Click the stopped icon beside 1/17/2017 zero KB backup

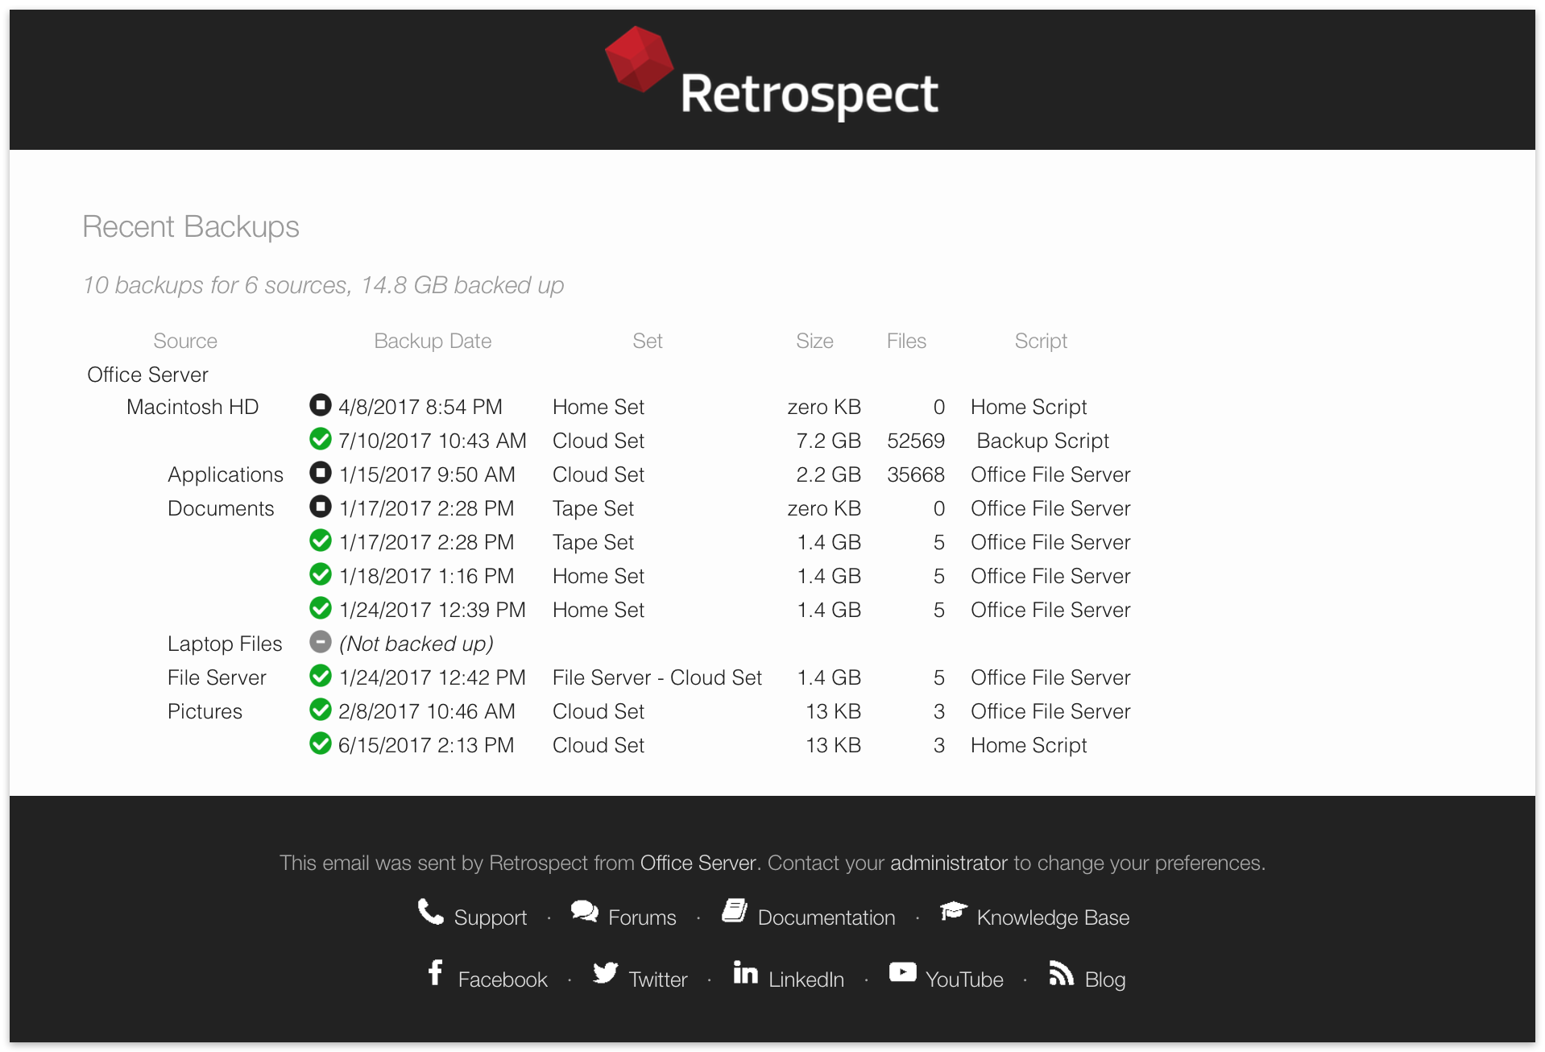[321, 506]
